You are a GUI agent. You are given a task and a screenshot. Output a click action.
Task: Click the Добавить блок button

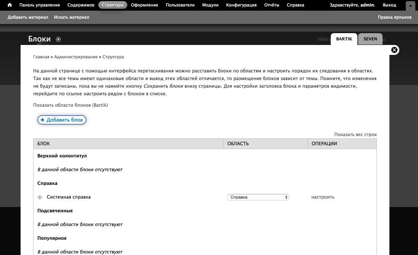tap(62, 120)
